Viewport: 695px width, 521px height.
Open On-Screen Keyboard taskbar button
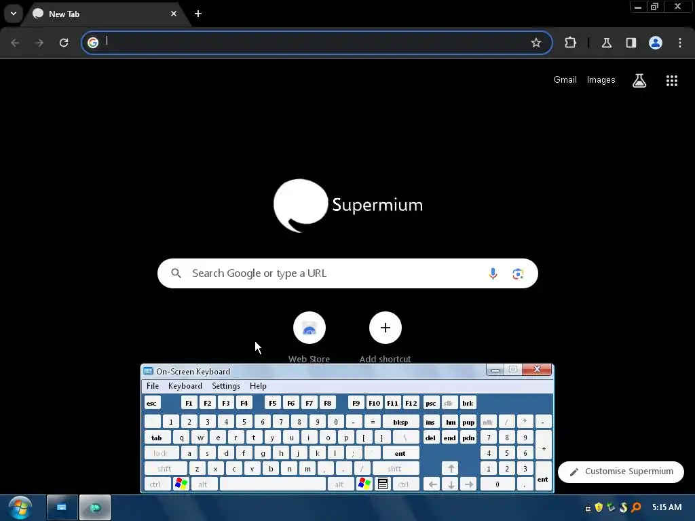(x=62, y=507)
